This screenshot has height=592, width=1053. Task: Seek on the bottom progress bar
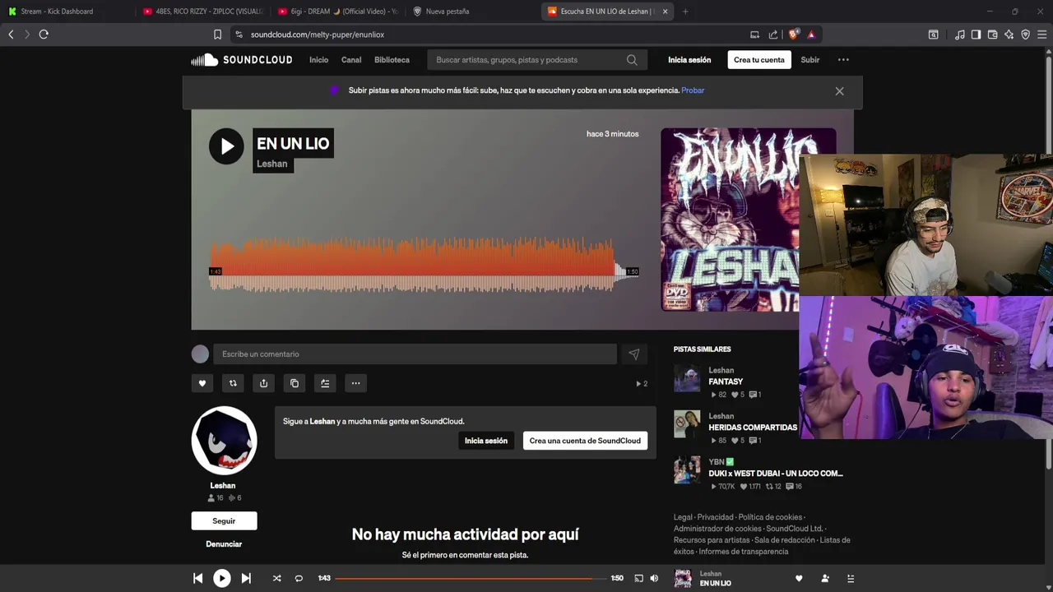point(470,579)
